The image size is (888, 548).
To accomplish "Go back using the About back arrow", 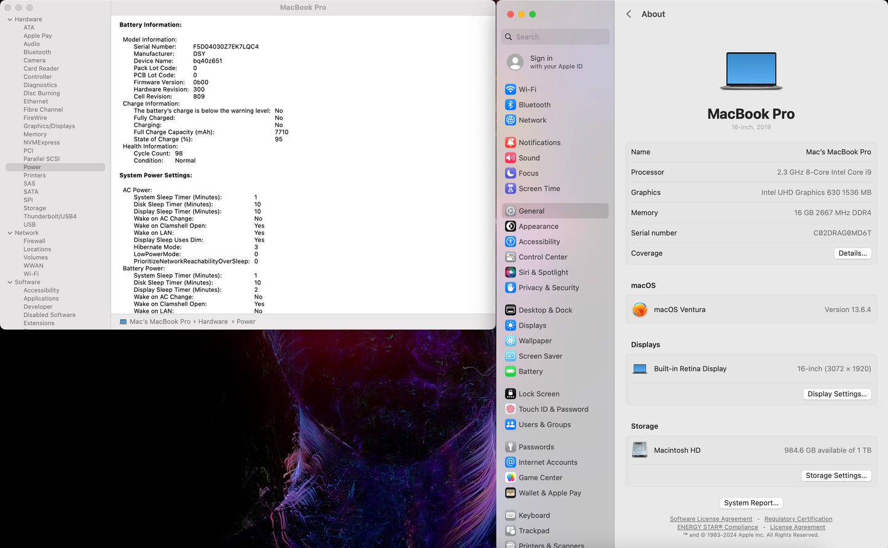I will pos(629,14).
